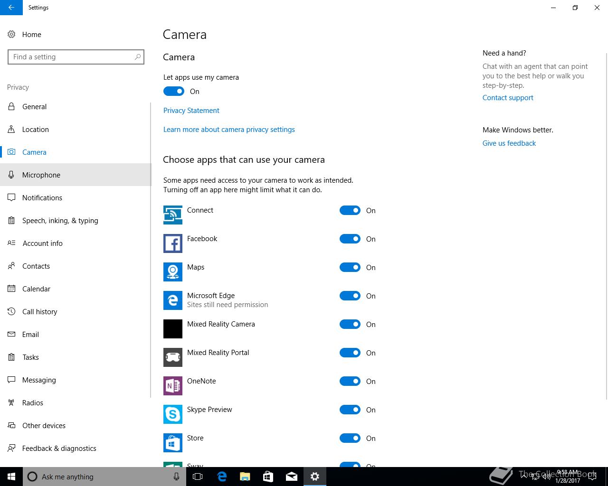The height and width of the screenshot is (486, 608).
Task: Click the Microsoft Edge app icon in list
Action: click(x=173, y=300)
